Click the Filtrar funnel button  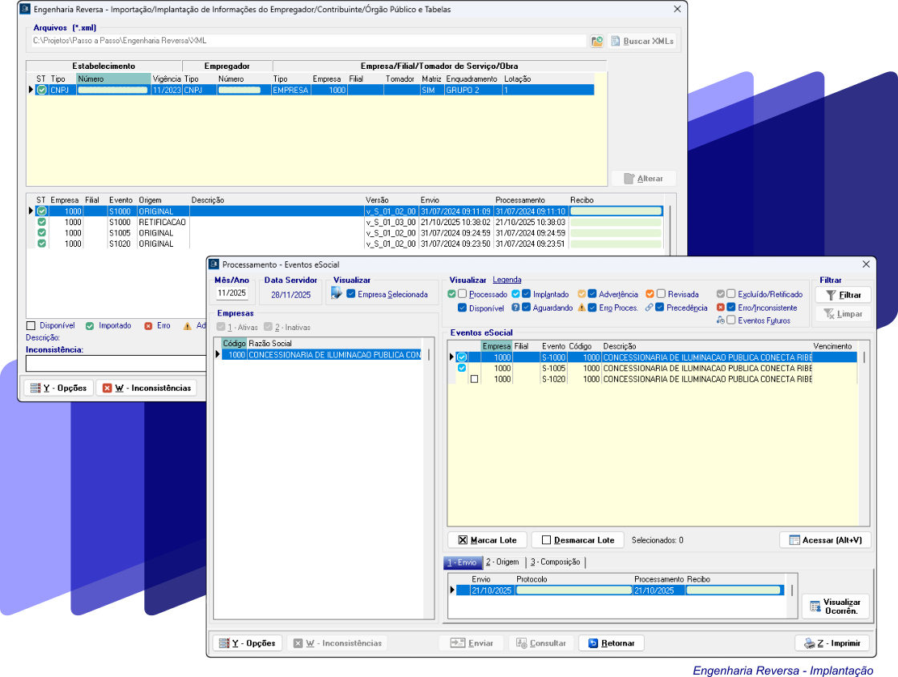point(843,295)
